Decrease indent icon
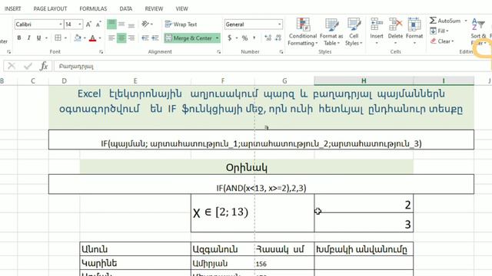 (145, 38)
